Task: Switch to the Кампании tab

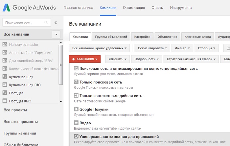Action: tap(80, 37)
